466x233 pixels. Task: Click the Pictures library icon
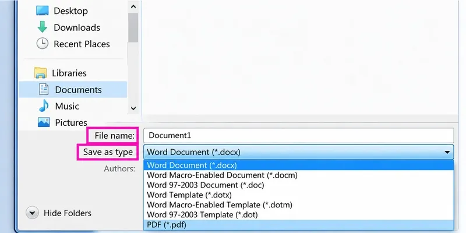point(44,122)
